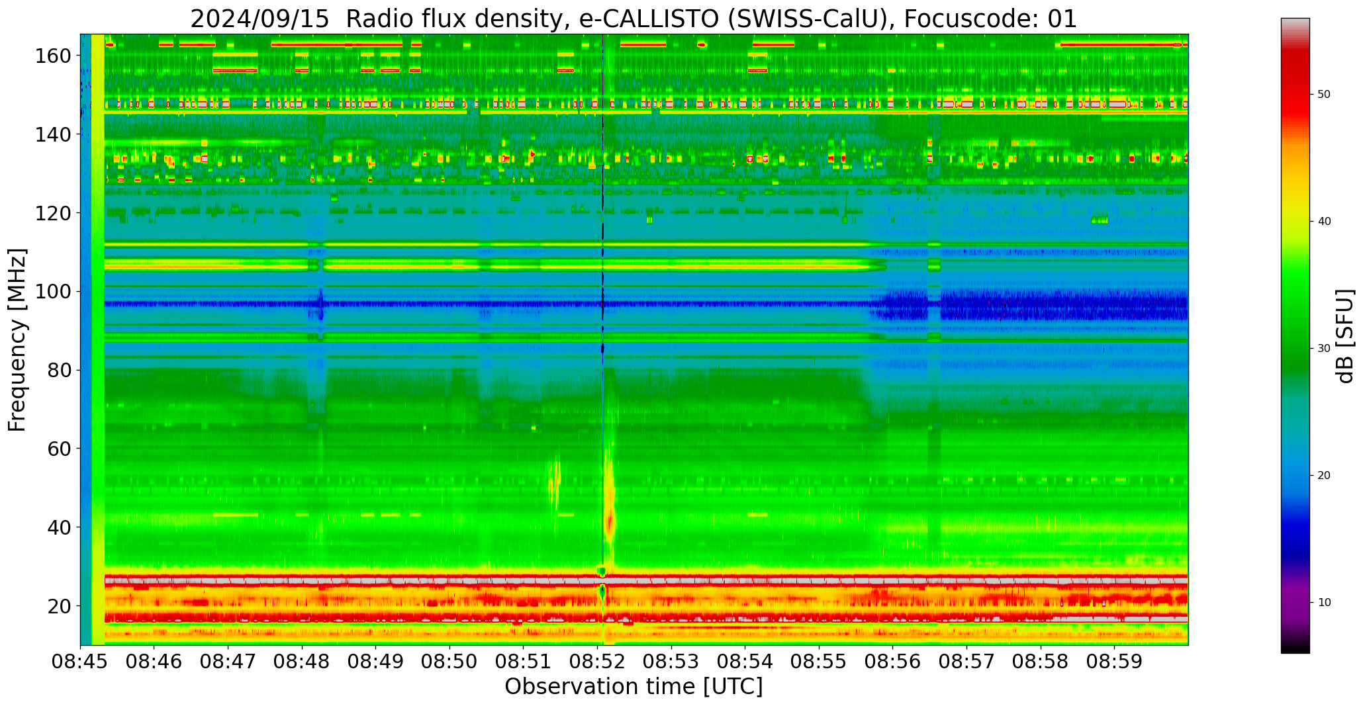Click the 08:45 time tick label
Screen dimensions: 1365x706
point(81,662)
